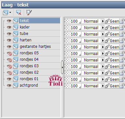Click the New Layer icon in toolbar

(6, 13)
